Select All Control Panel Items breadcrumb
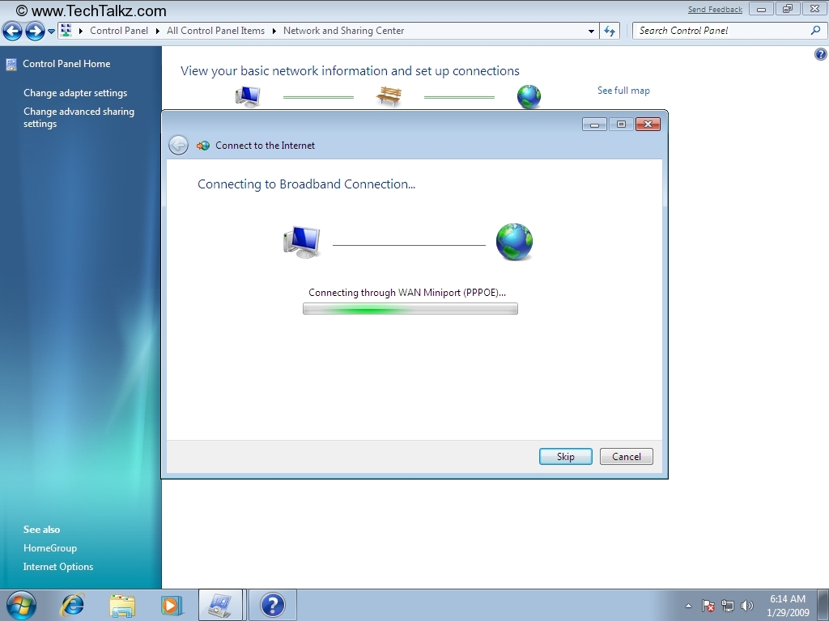Image resolution: width=829 pixels, height=621 pixels. pyautogui.click(x=215, y=31)
